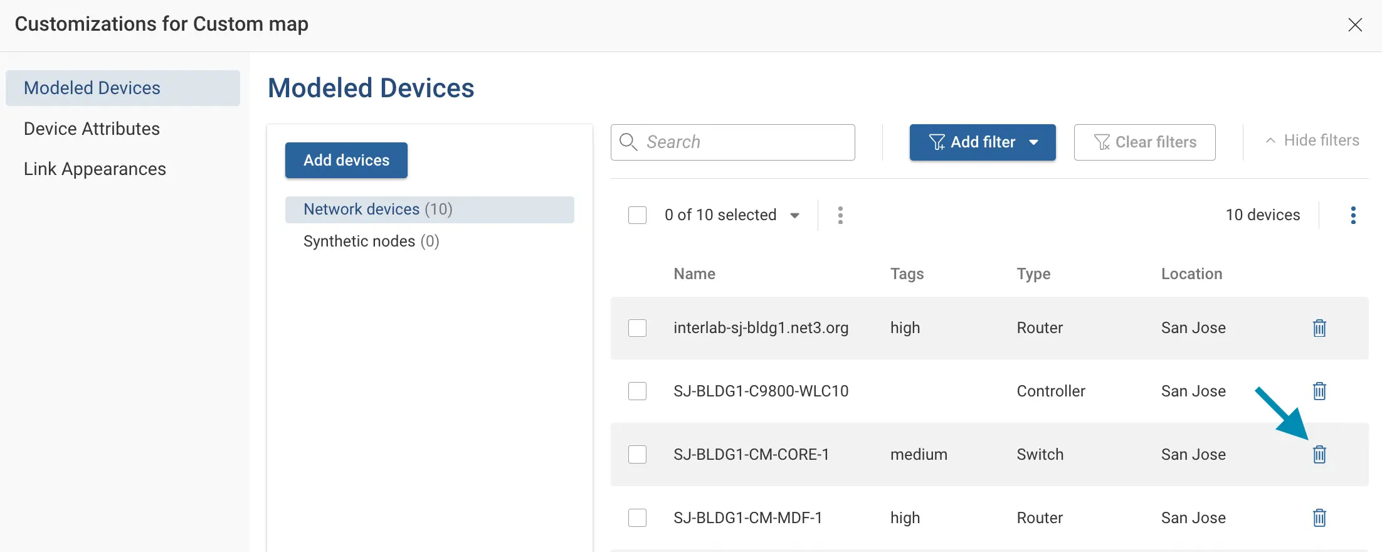This screenshot has height=552, width=1382.
Task: Click the 'medium' tag of SJ-BLDG1-CM-CORE-1
Action: [919, 455]
